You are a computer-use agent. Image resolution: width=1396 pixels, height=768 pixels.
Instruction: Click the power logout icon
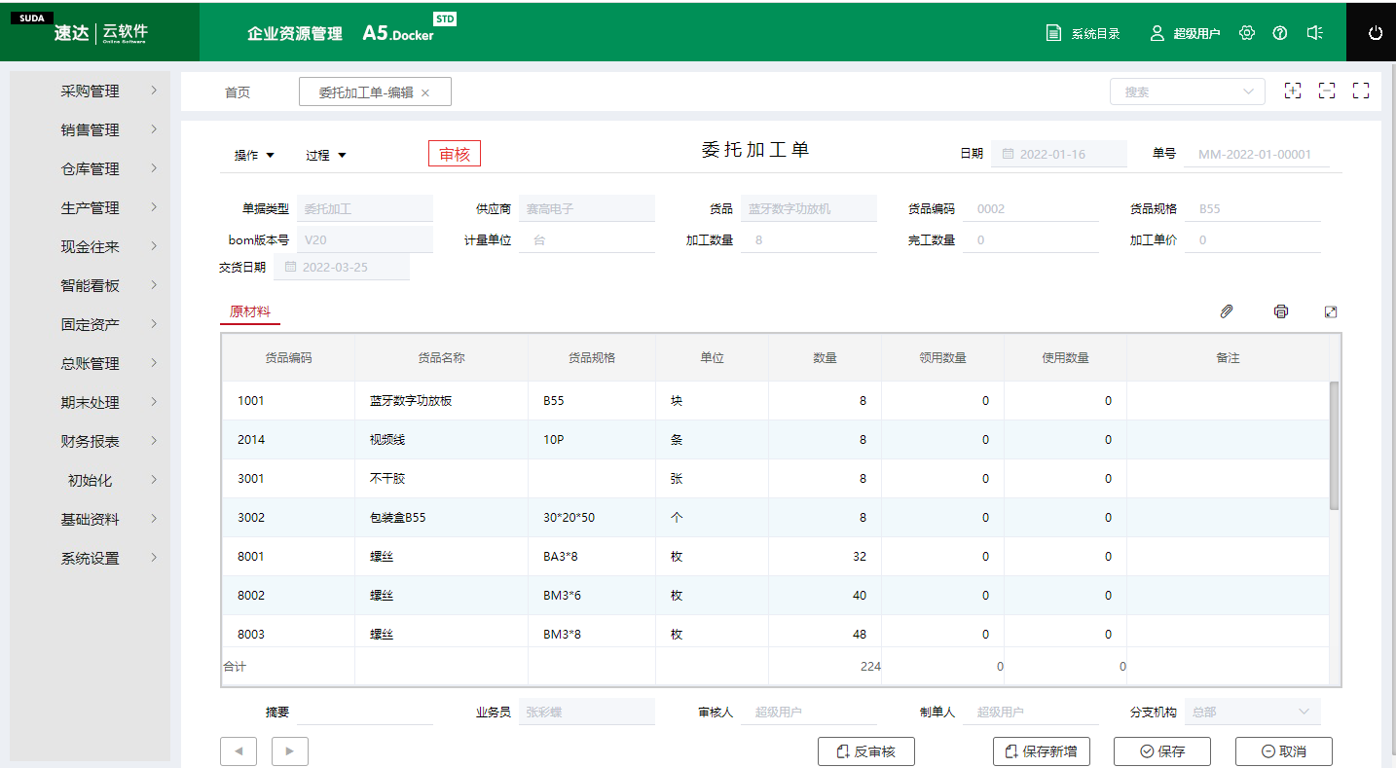[x=1376, y=33]
